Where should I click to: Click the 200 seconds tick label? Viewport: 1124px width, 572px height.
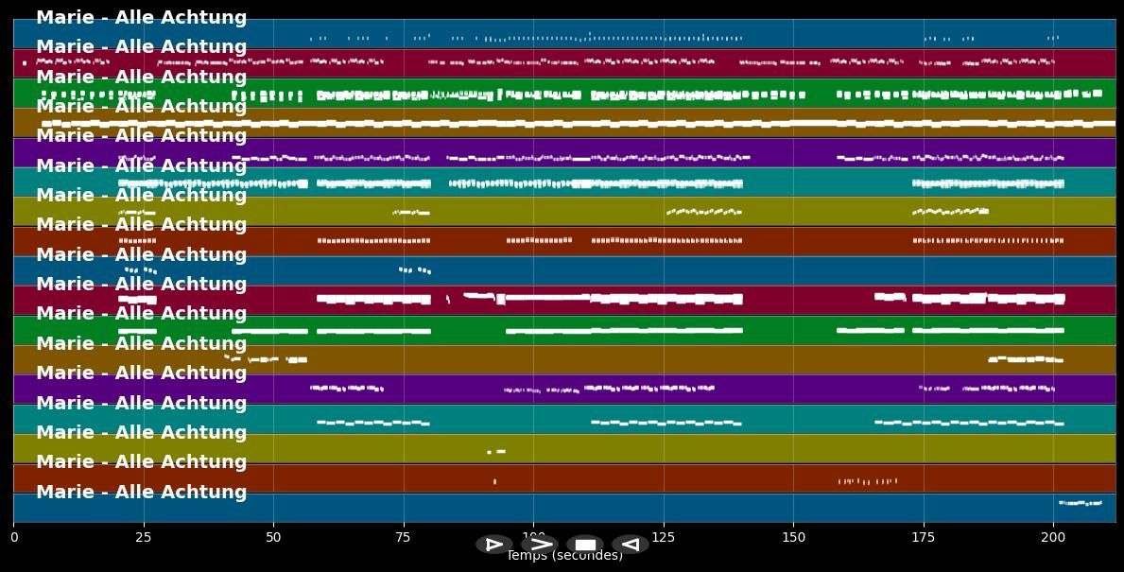(1053, 537)
